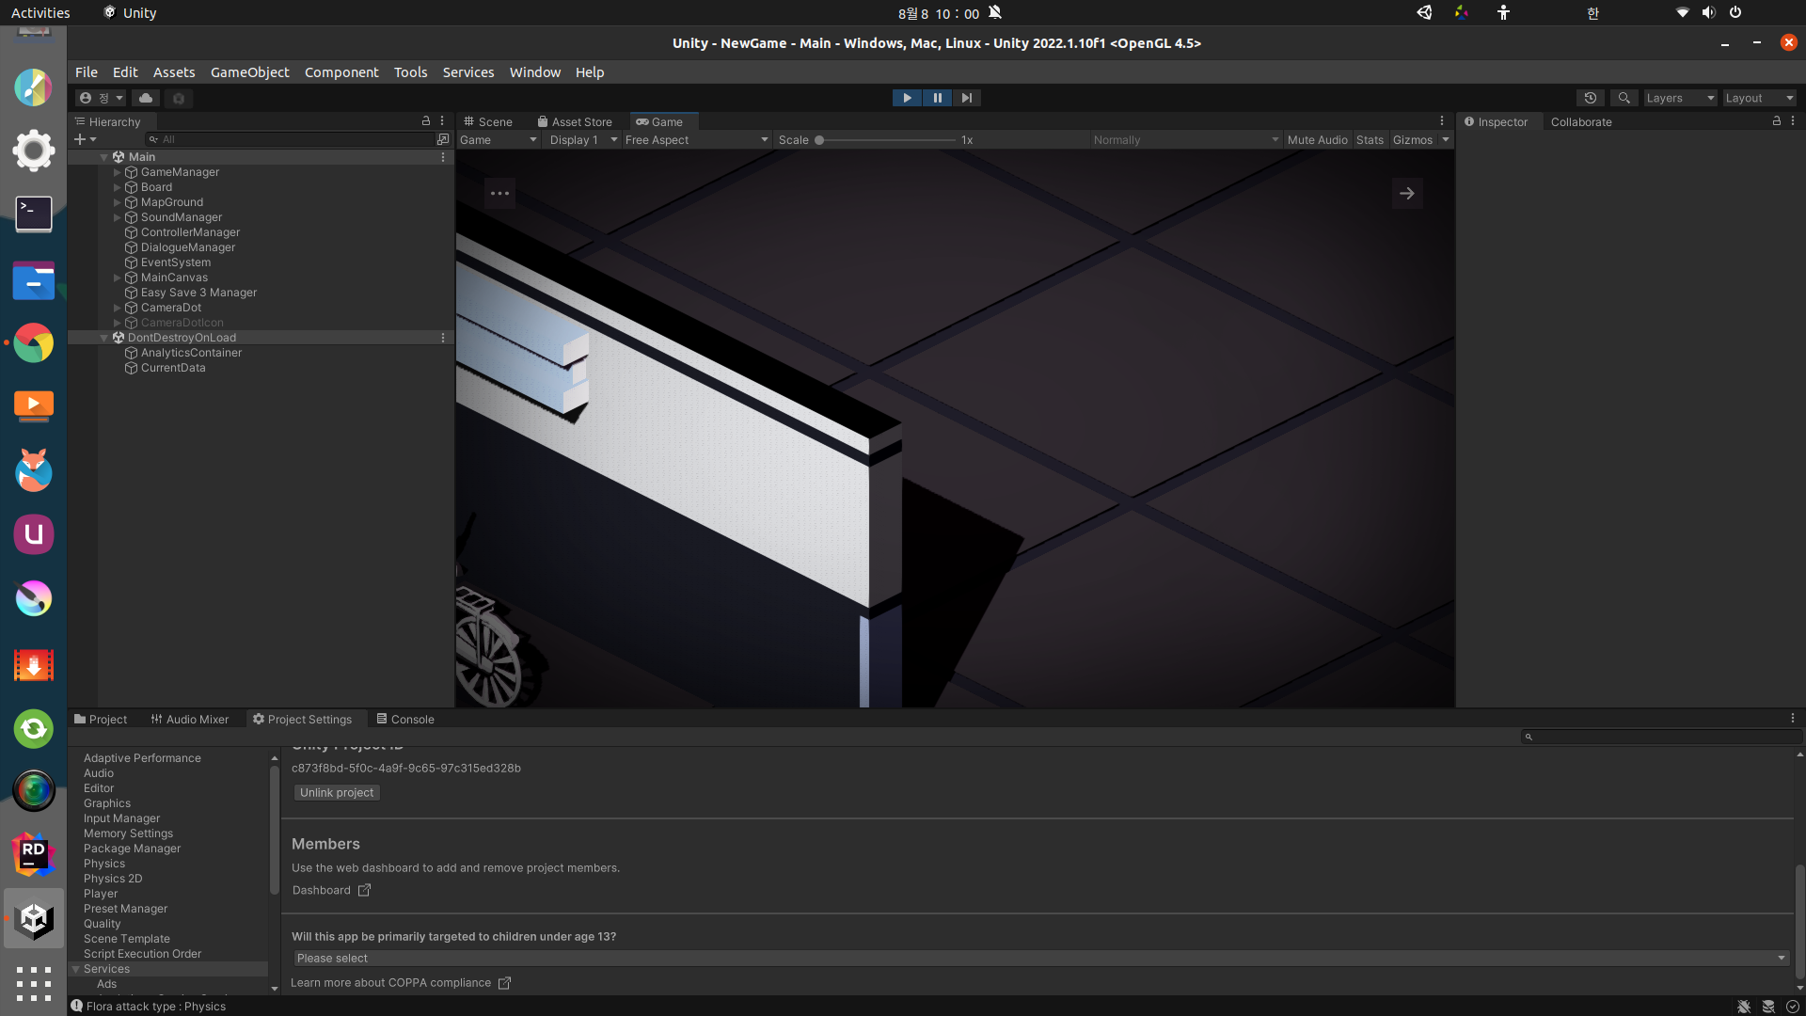Select Player in settings list
The image size is (1806, 1016).
point(101,894)
